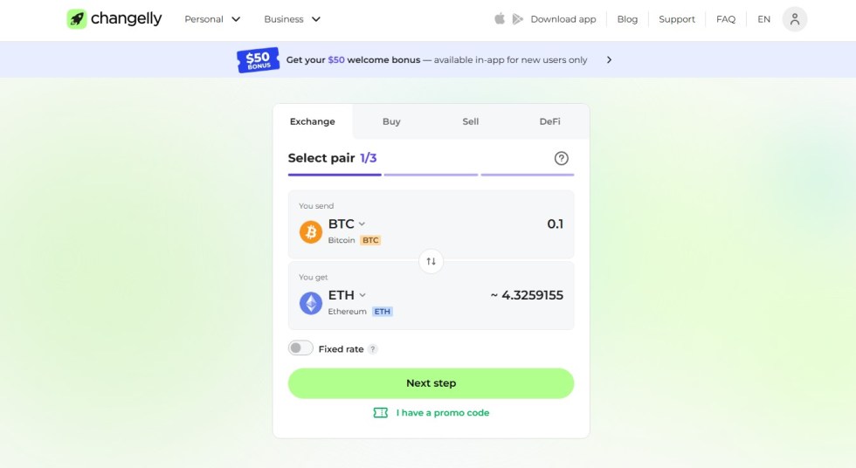Enable the Fixed rate toggle

[300, 348]
